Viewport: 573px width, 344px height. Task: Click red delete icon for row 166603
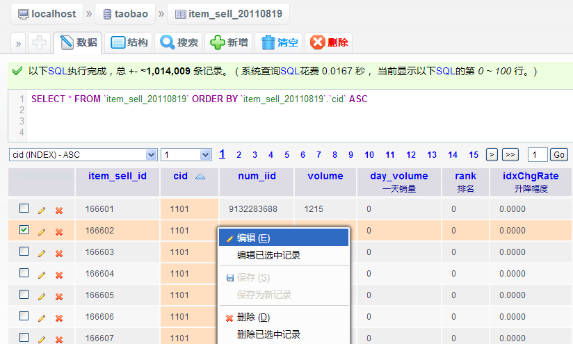point(59,253)
